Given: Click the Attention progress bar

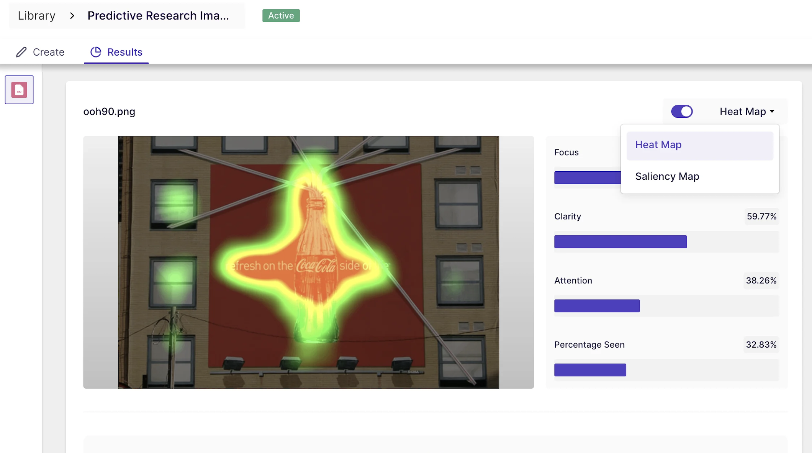Looking at the screenshot, I should coord(666,306).
